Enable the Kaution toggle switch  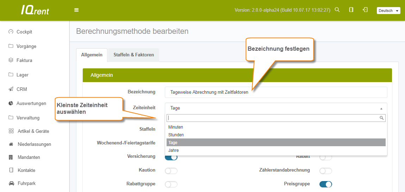pyautogui.click(x=171, y=171)
